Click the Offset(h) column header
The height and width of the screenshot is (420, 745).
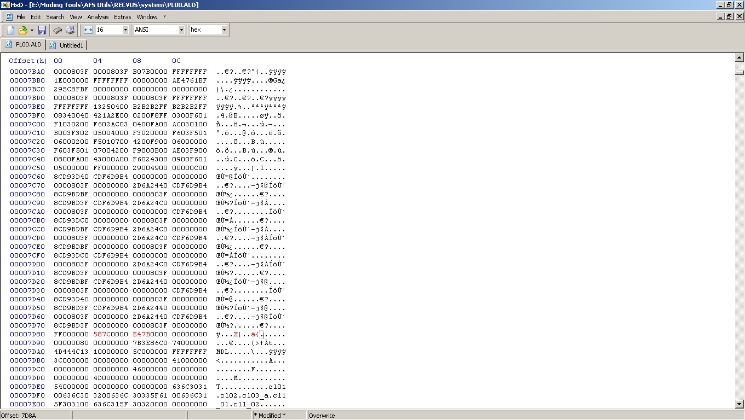pyautogui.click(x=28, y=61)
